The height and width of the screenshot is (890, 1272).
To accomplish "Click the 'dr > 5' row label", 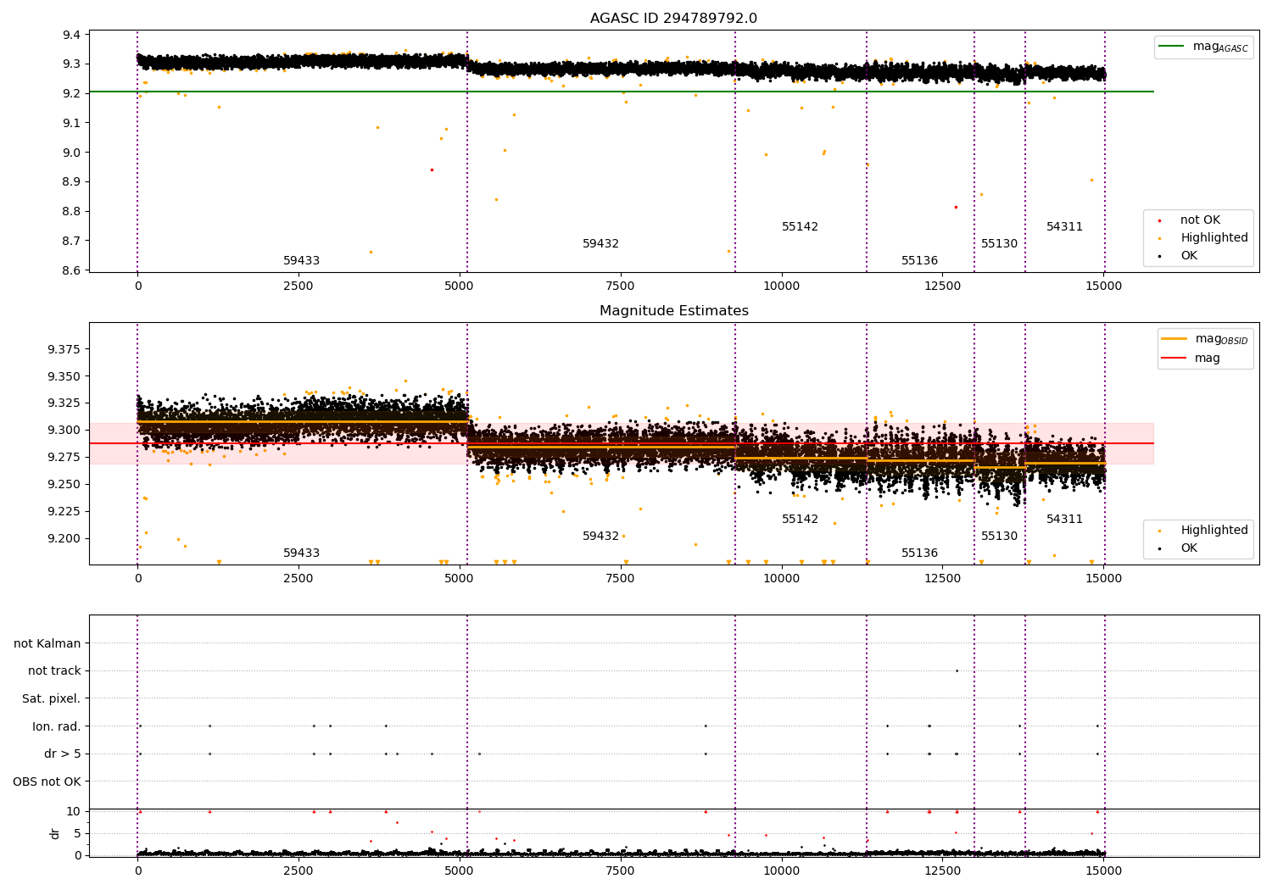I will pos(63,754).
